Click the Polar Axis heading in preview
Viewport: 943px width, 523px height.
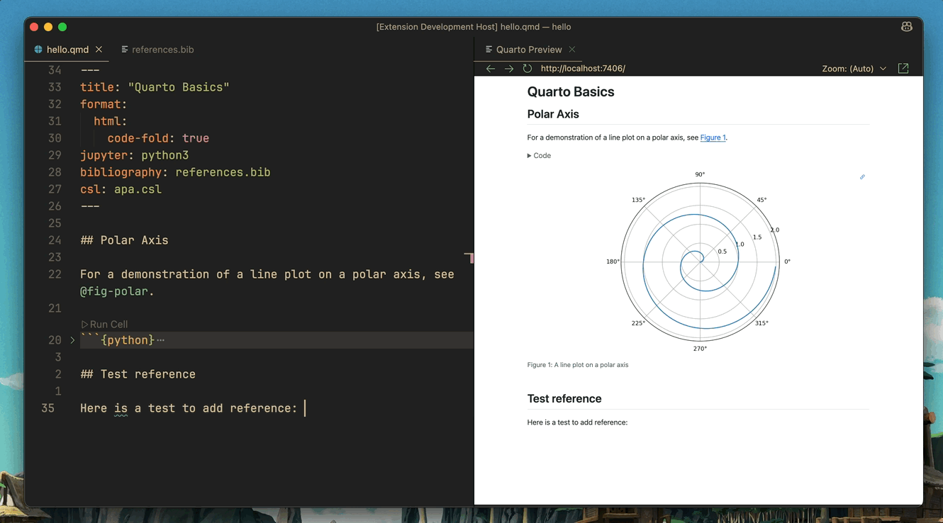point(553,114)
